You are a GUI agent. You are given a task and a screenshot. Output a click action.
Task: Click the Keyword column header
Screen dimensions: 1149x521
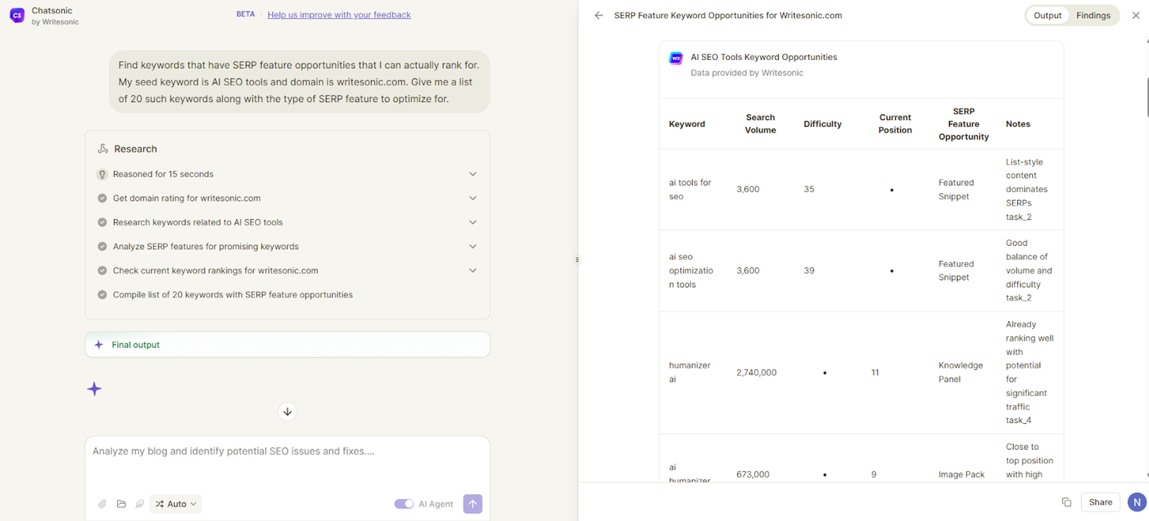click(x=687, y=124)
